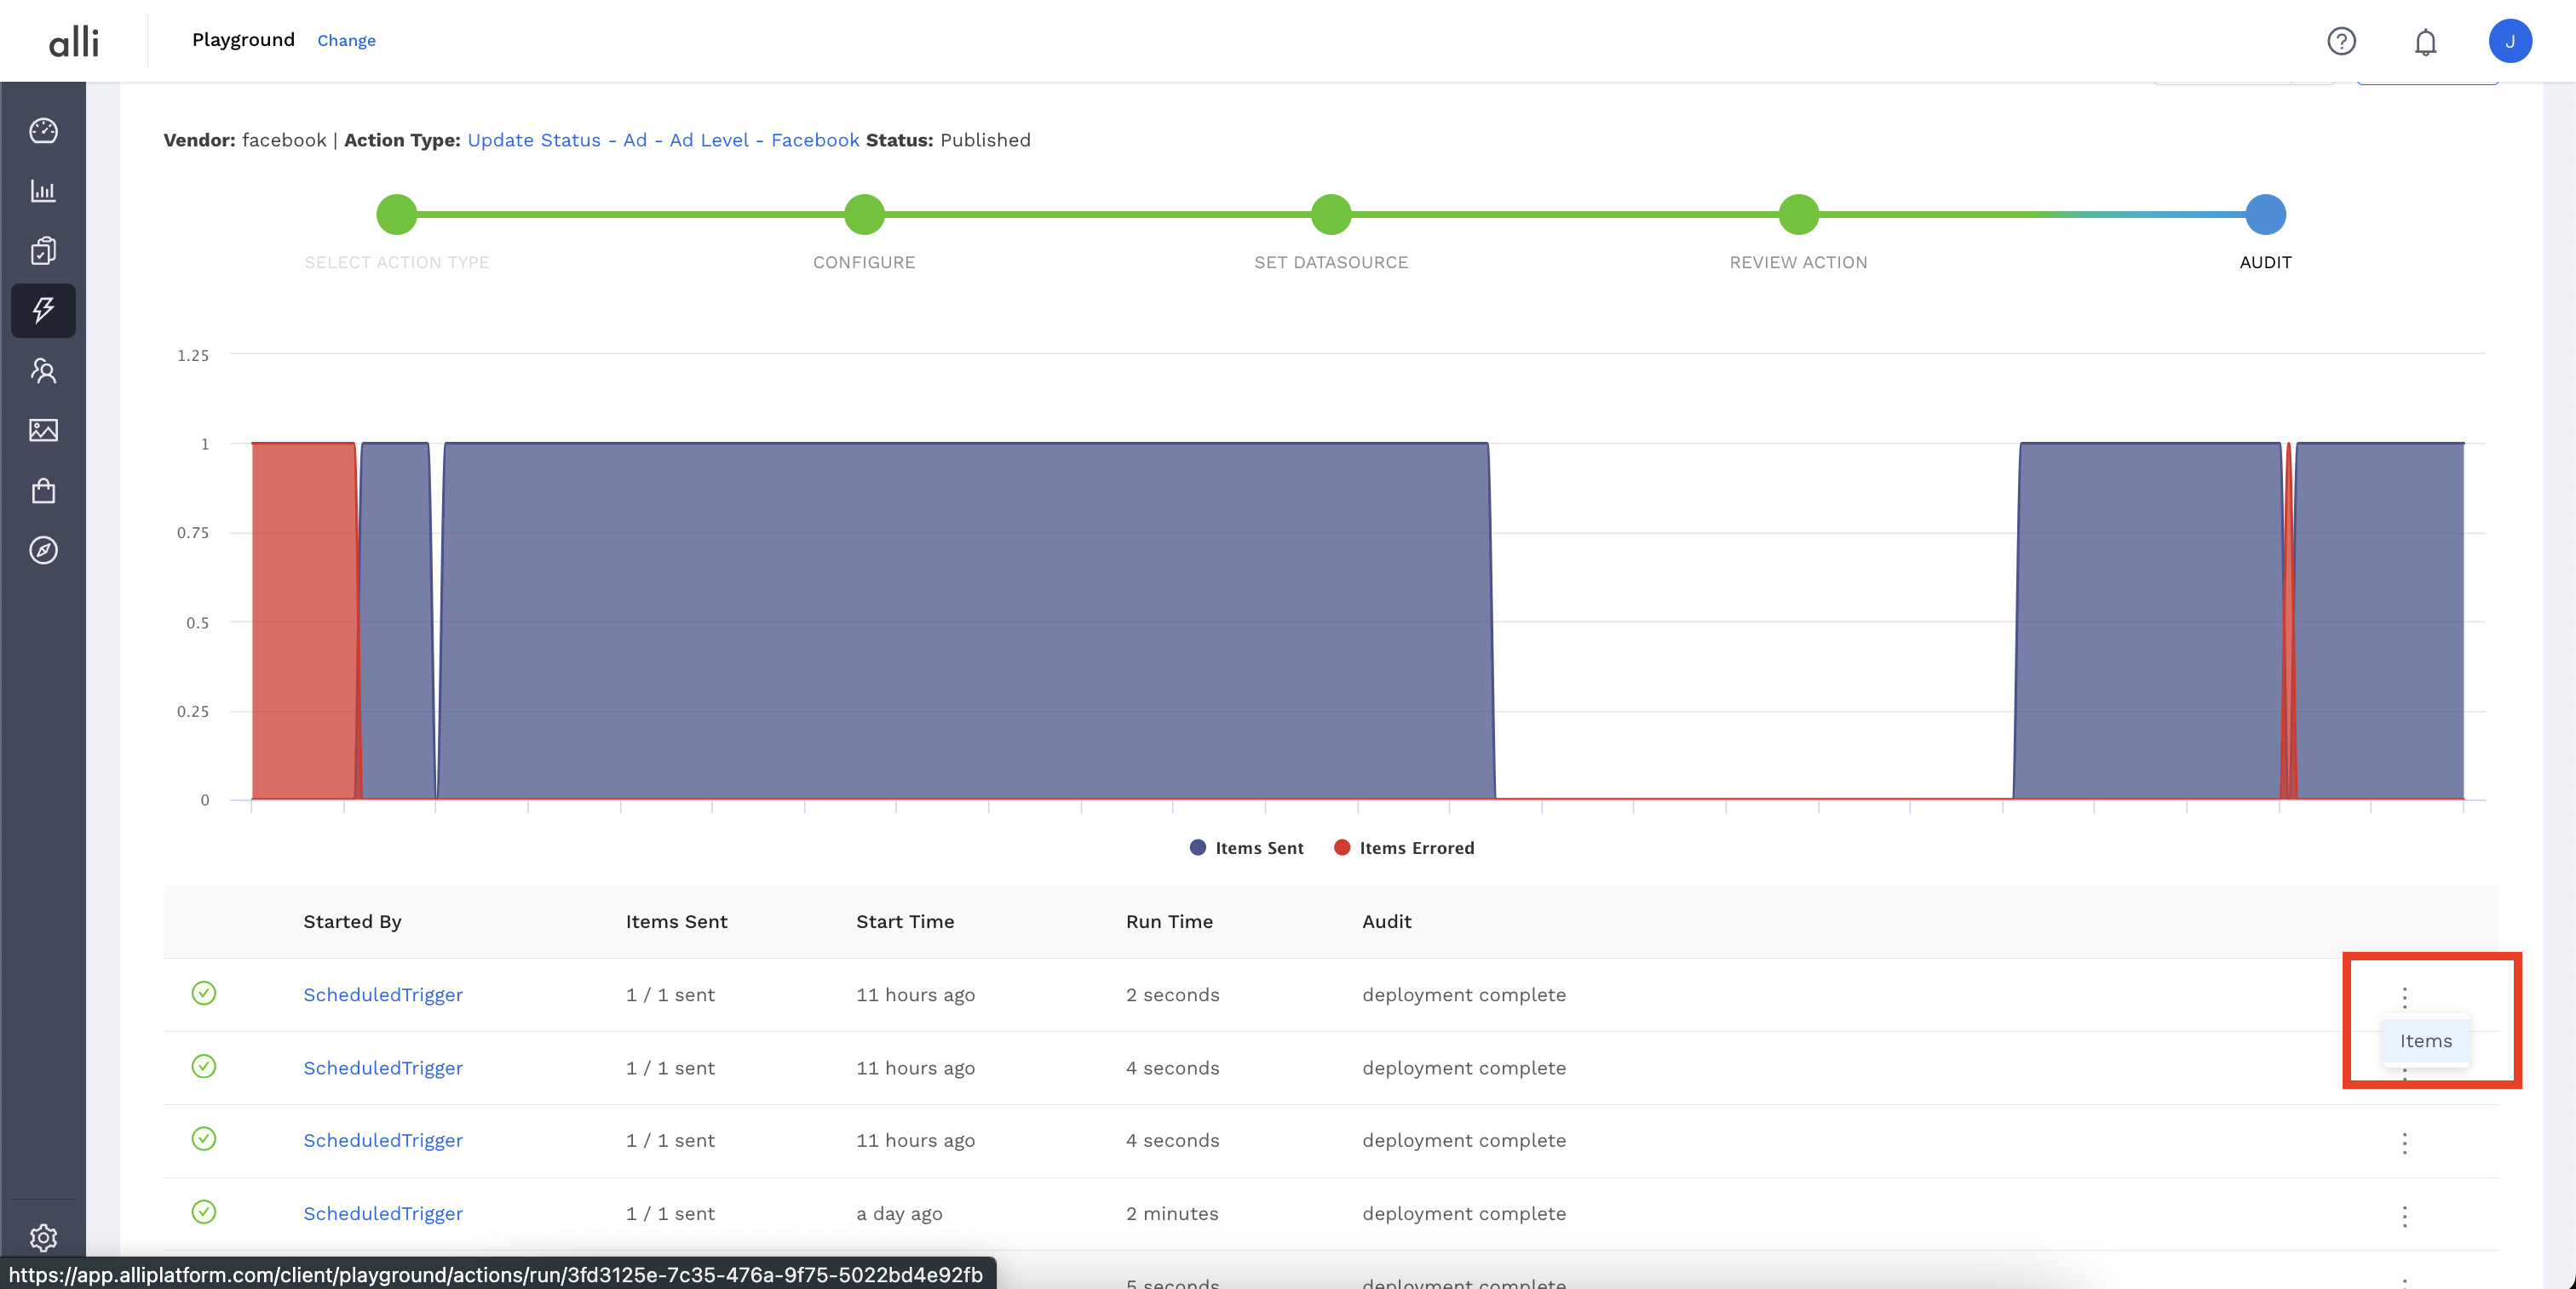
Task: Open the shopping bag sidebar icon
Action: [x=43, y=490]
